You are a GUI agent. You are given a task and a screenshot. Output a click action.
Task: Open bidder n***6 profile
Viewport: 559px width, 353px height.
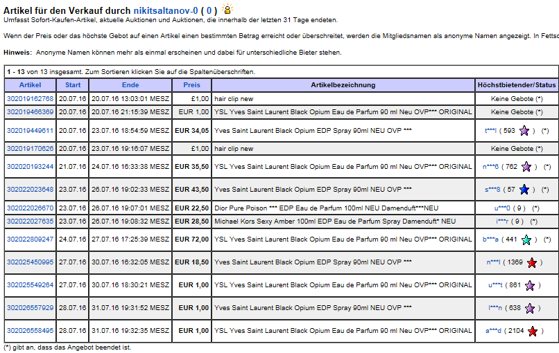pyautogui.click(x=490, y=166)
